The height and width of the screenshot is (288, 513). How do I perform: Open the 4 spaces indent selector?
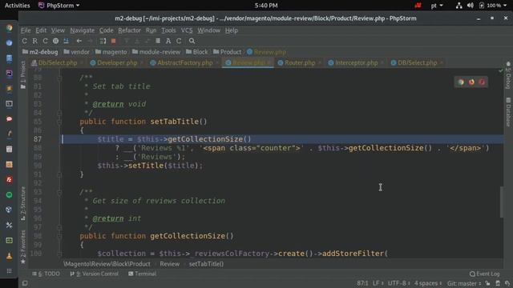click(428, 283)
